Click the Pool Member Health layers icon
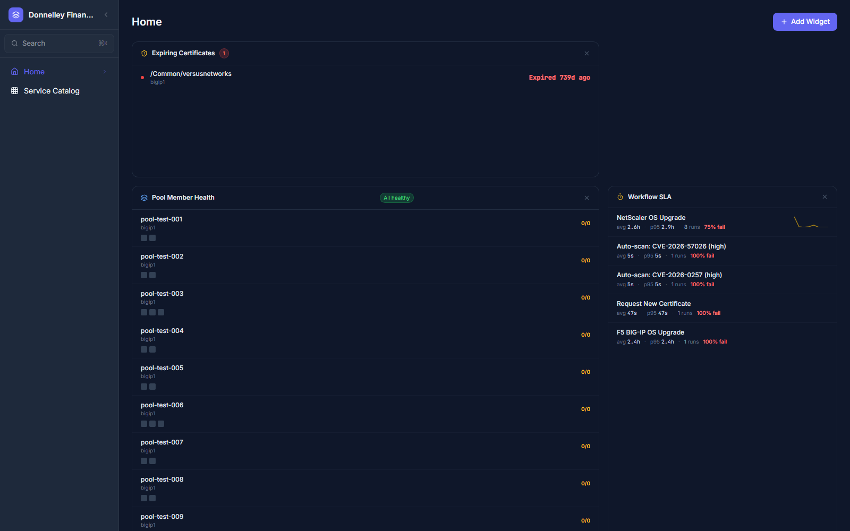This screenshot has width=850, height=531. [x=144, y=198]
